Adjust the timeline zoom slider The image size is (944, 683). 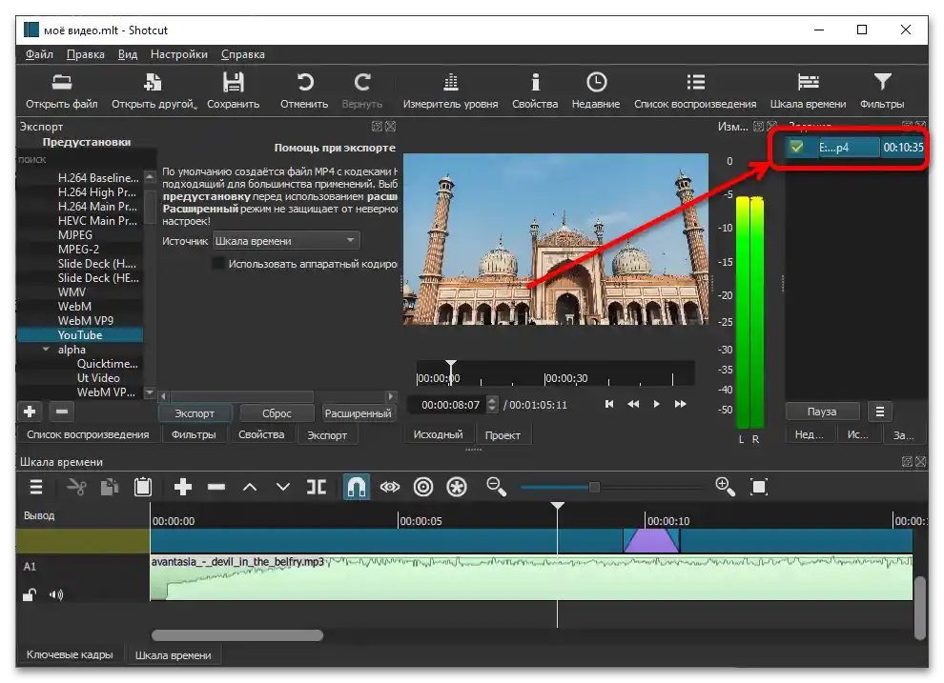click(x=594, y=487)
